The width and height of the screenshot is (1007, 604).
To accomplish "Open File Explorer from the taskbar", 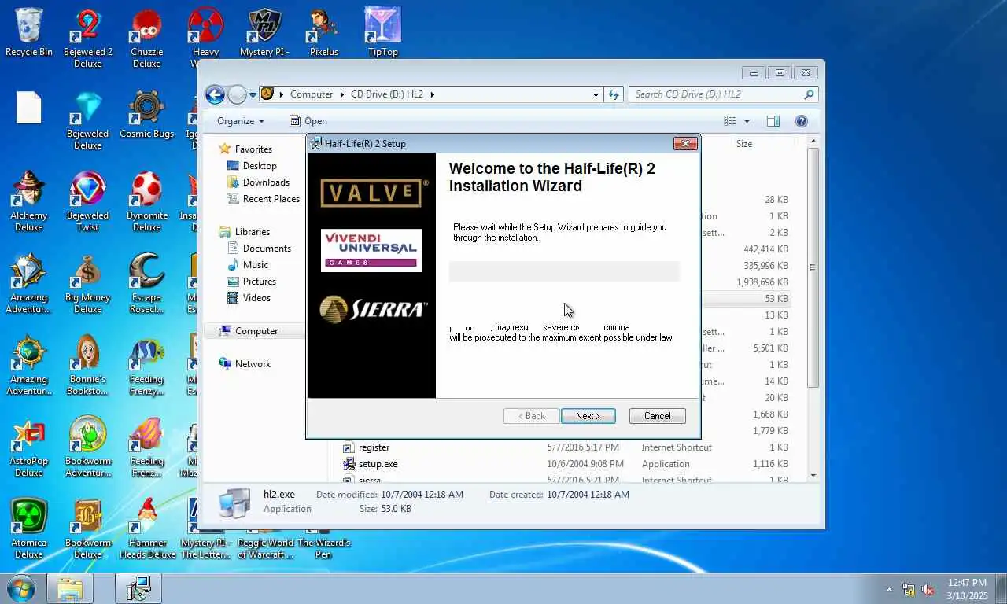I will tap(69, 588).
